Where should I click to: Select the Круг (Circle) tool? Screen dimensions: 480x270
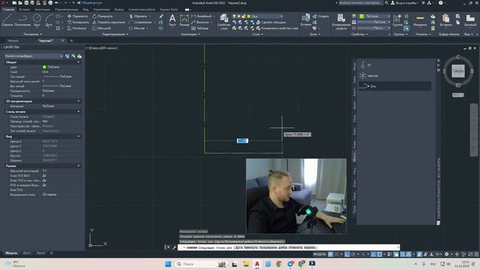coord(37,20)
